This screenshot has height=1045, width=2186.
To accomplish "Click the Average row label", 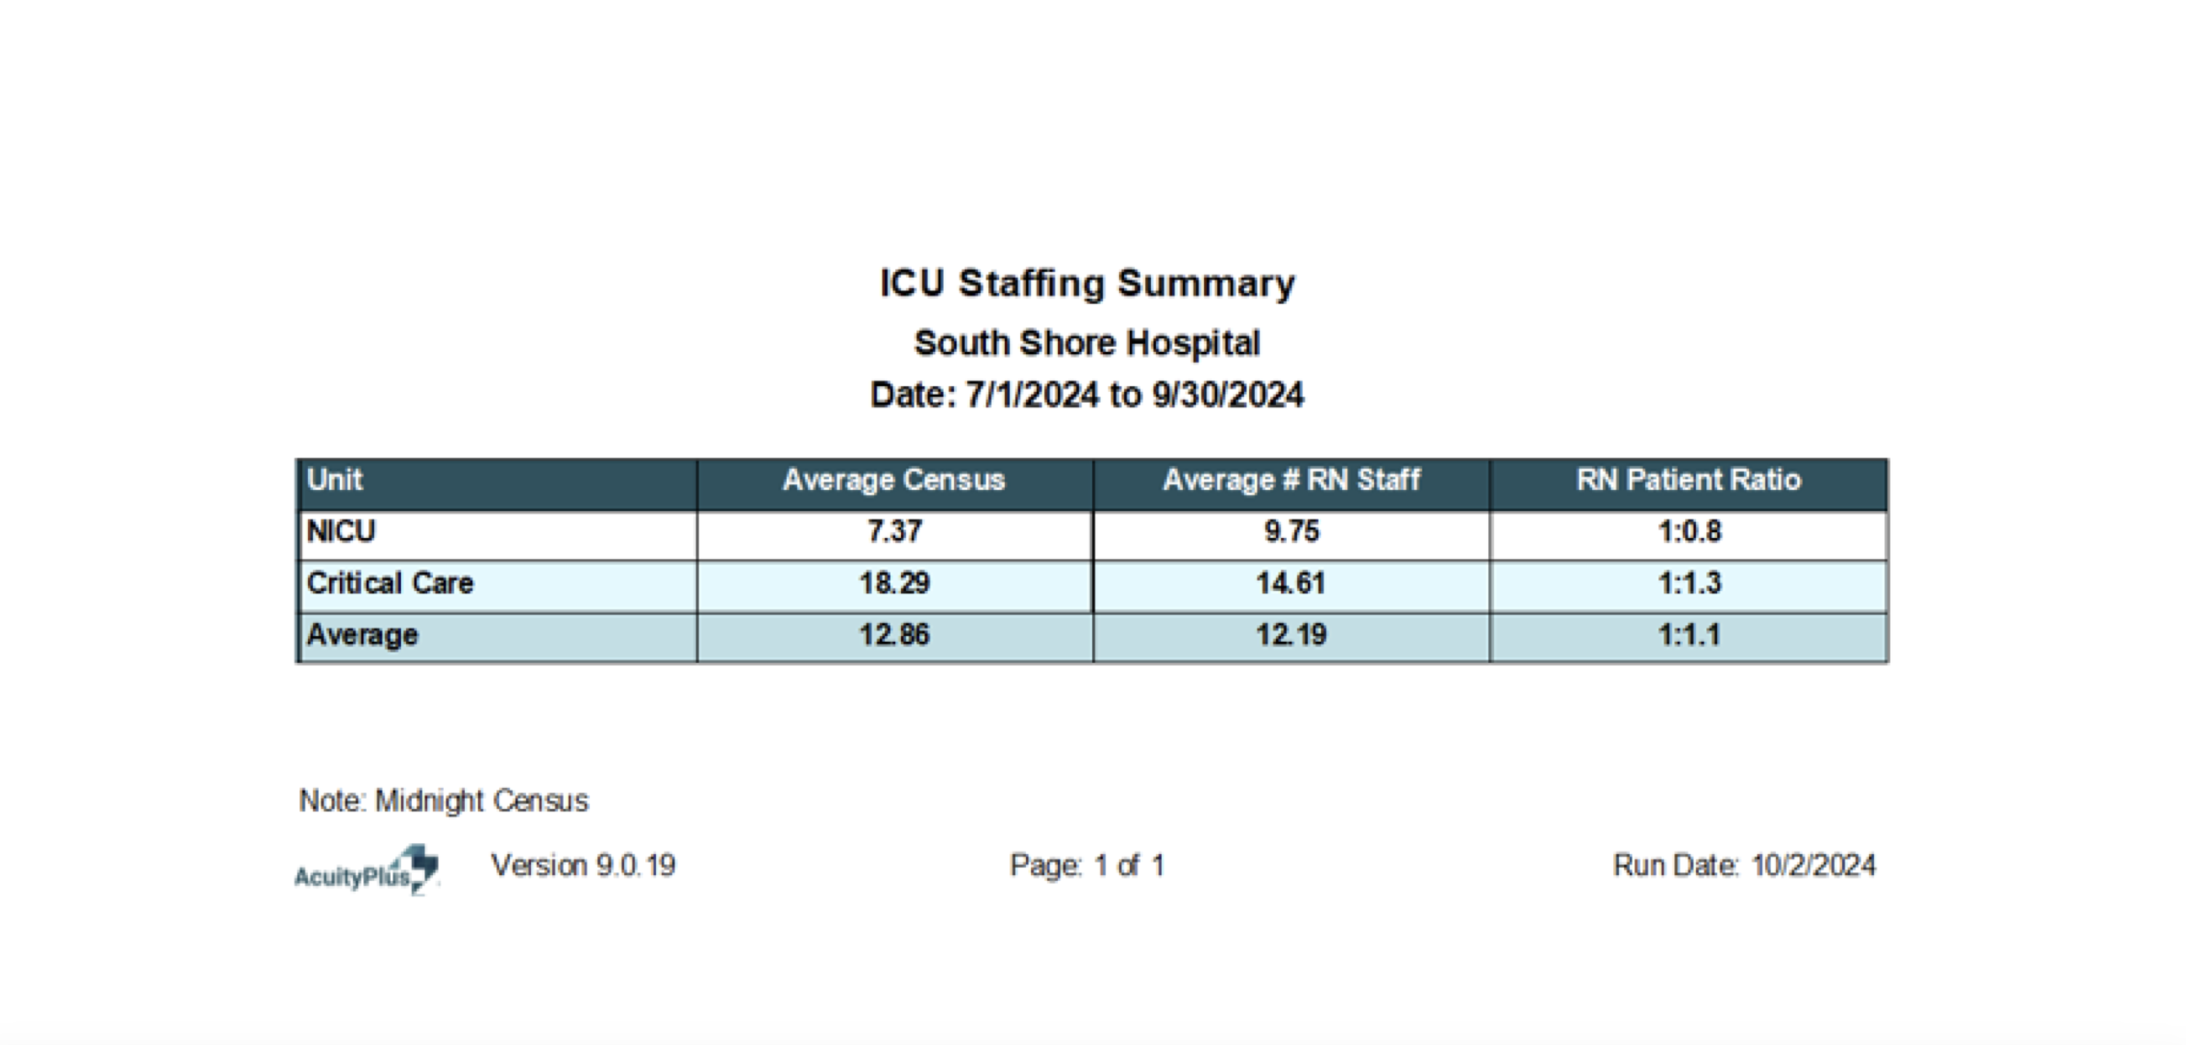I will click(x=363, y=635).
